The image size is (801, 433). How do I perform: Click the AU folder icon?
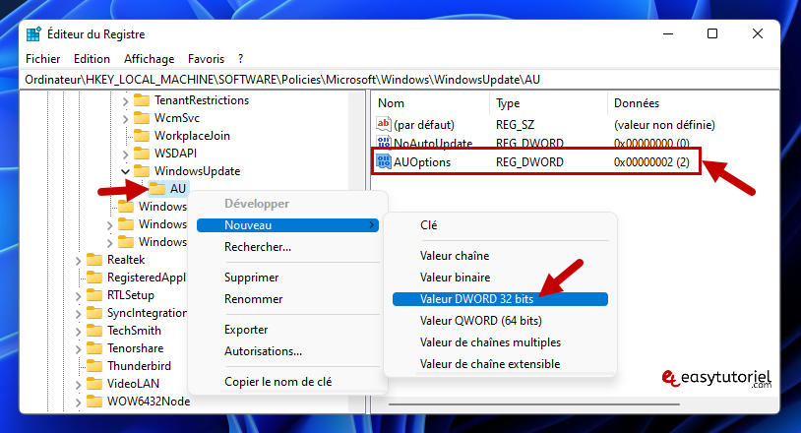[x=157, y=188]
